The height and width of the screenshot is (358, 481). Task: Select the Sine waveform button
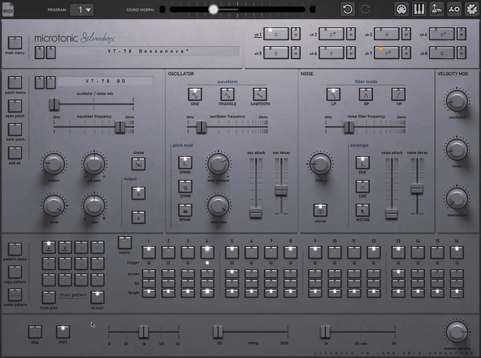(x=195, y=95)
